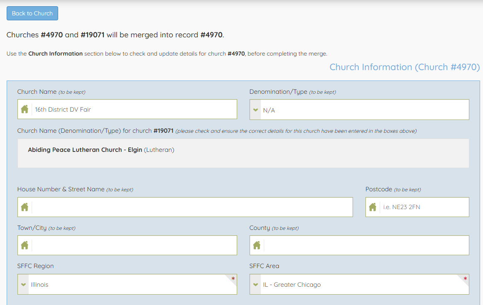
Task: Click the chevron icon beside IL - Greater Chicago
Action: 255,285
